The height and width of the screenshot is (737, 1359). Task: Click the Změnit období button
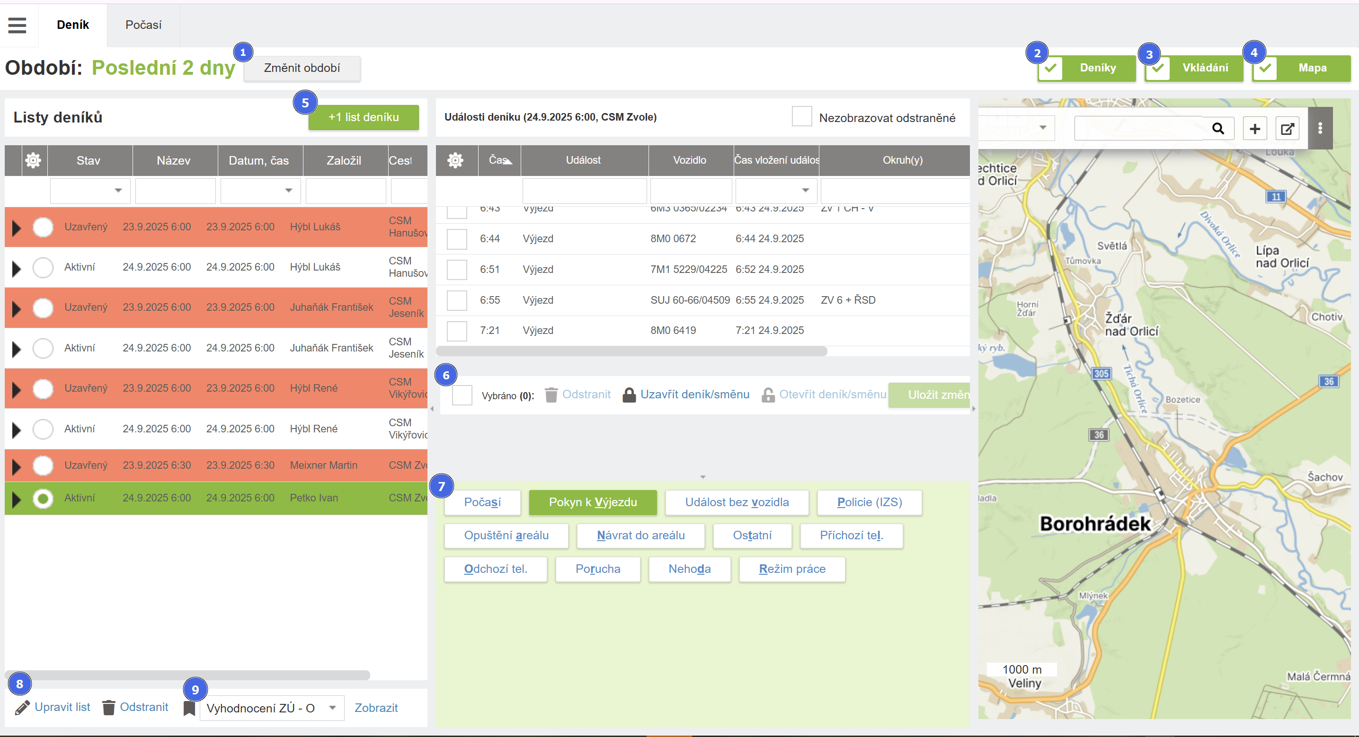[x=302, y=68]
